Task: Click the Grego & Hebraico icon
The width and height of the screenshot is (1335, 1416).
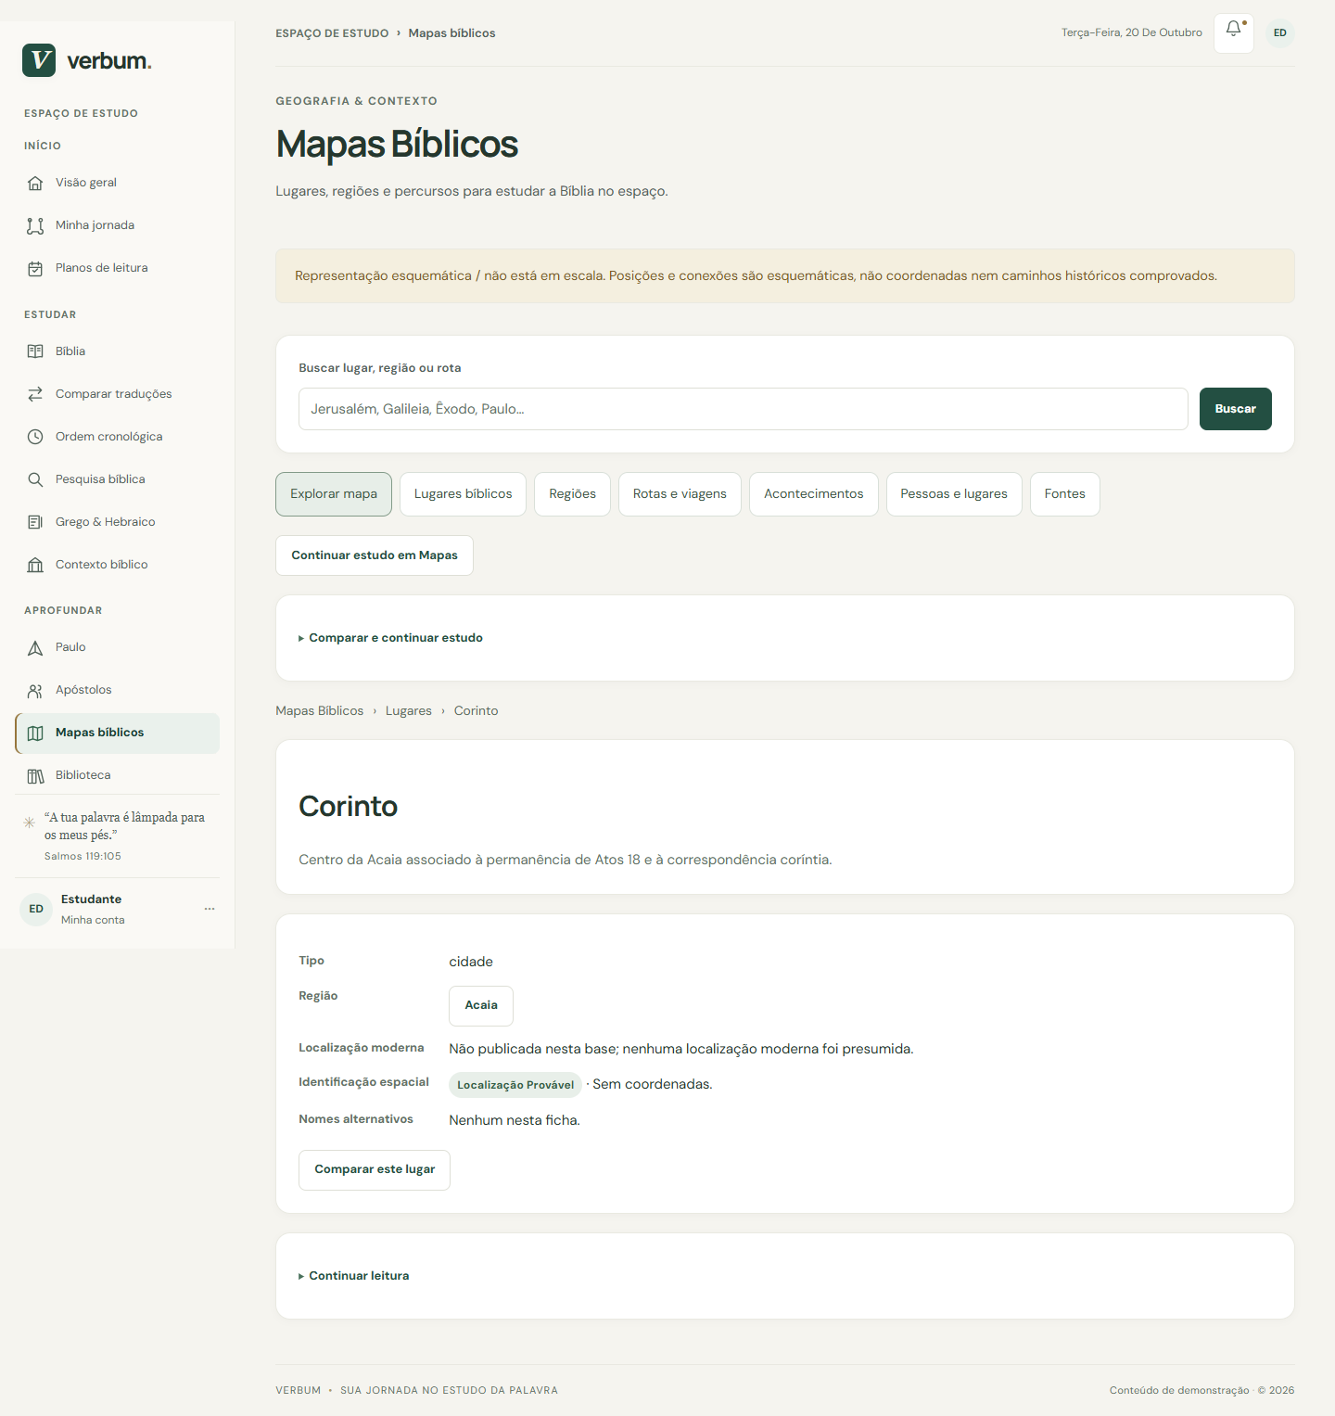Action: click(x=35, y=522)
